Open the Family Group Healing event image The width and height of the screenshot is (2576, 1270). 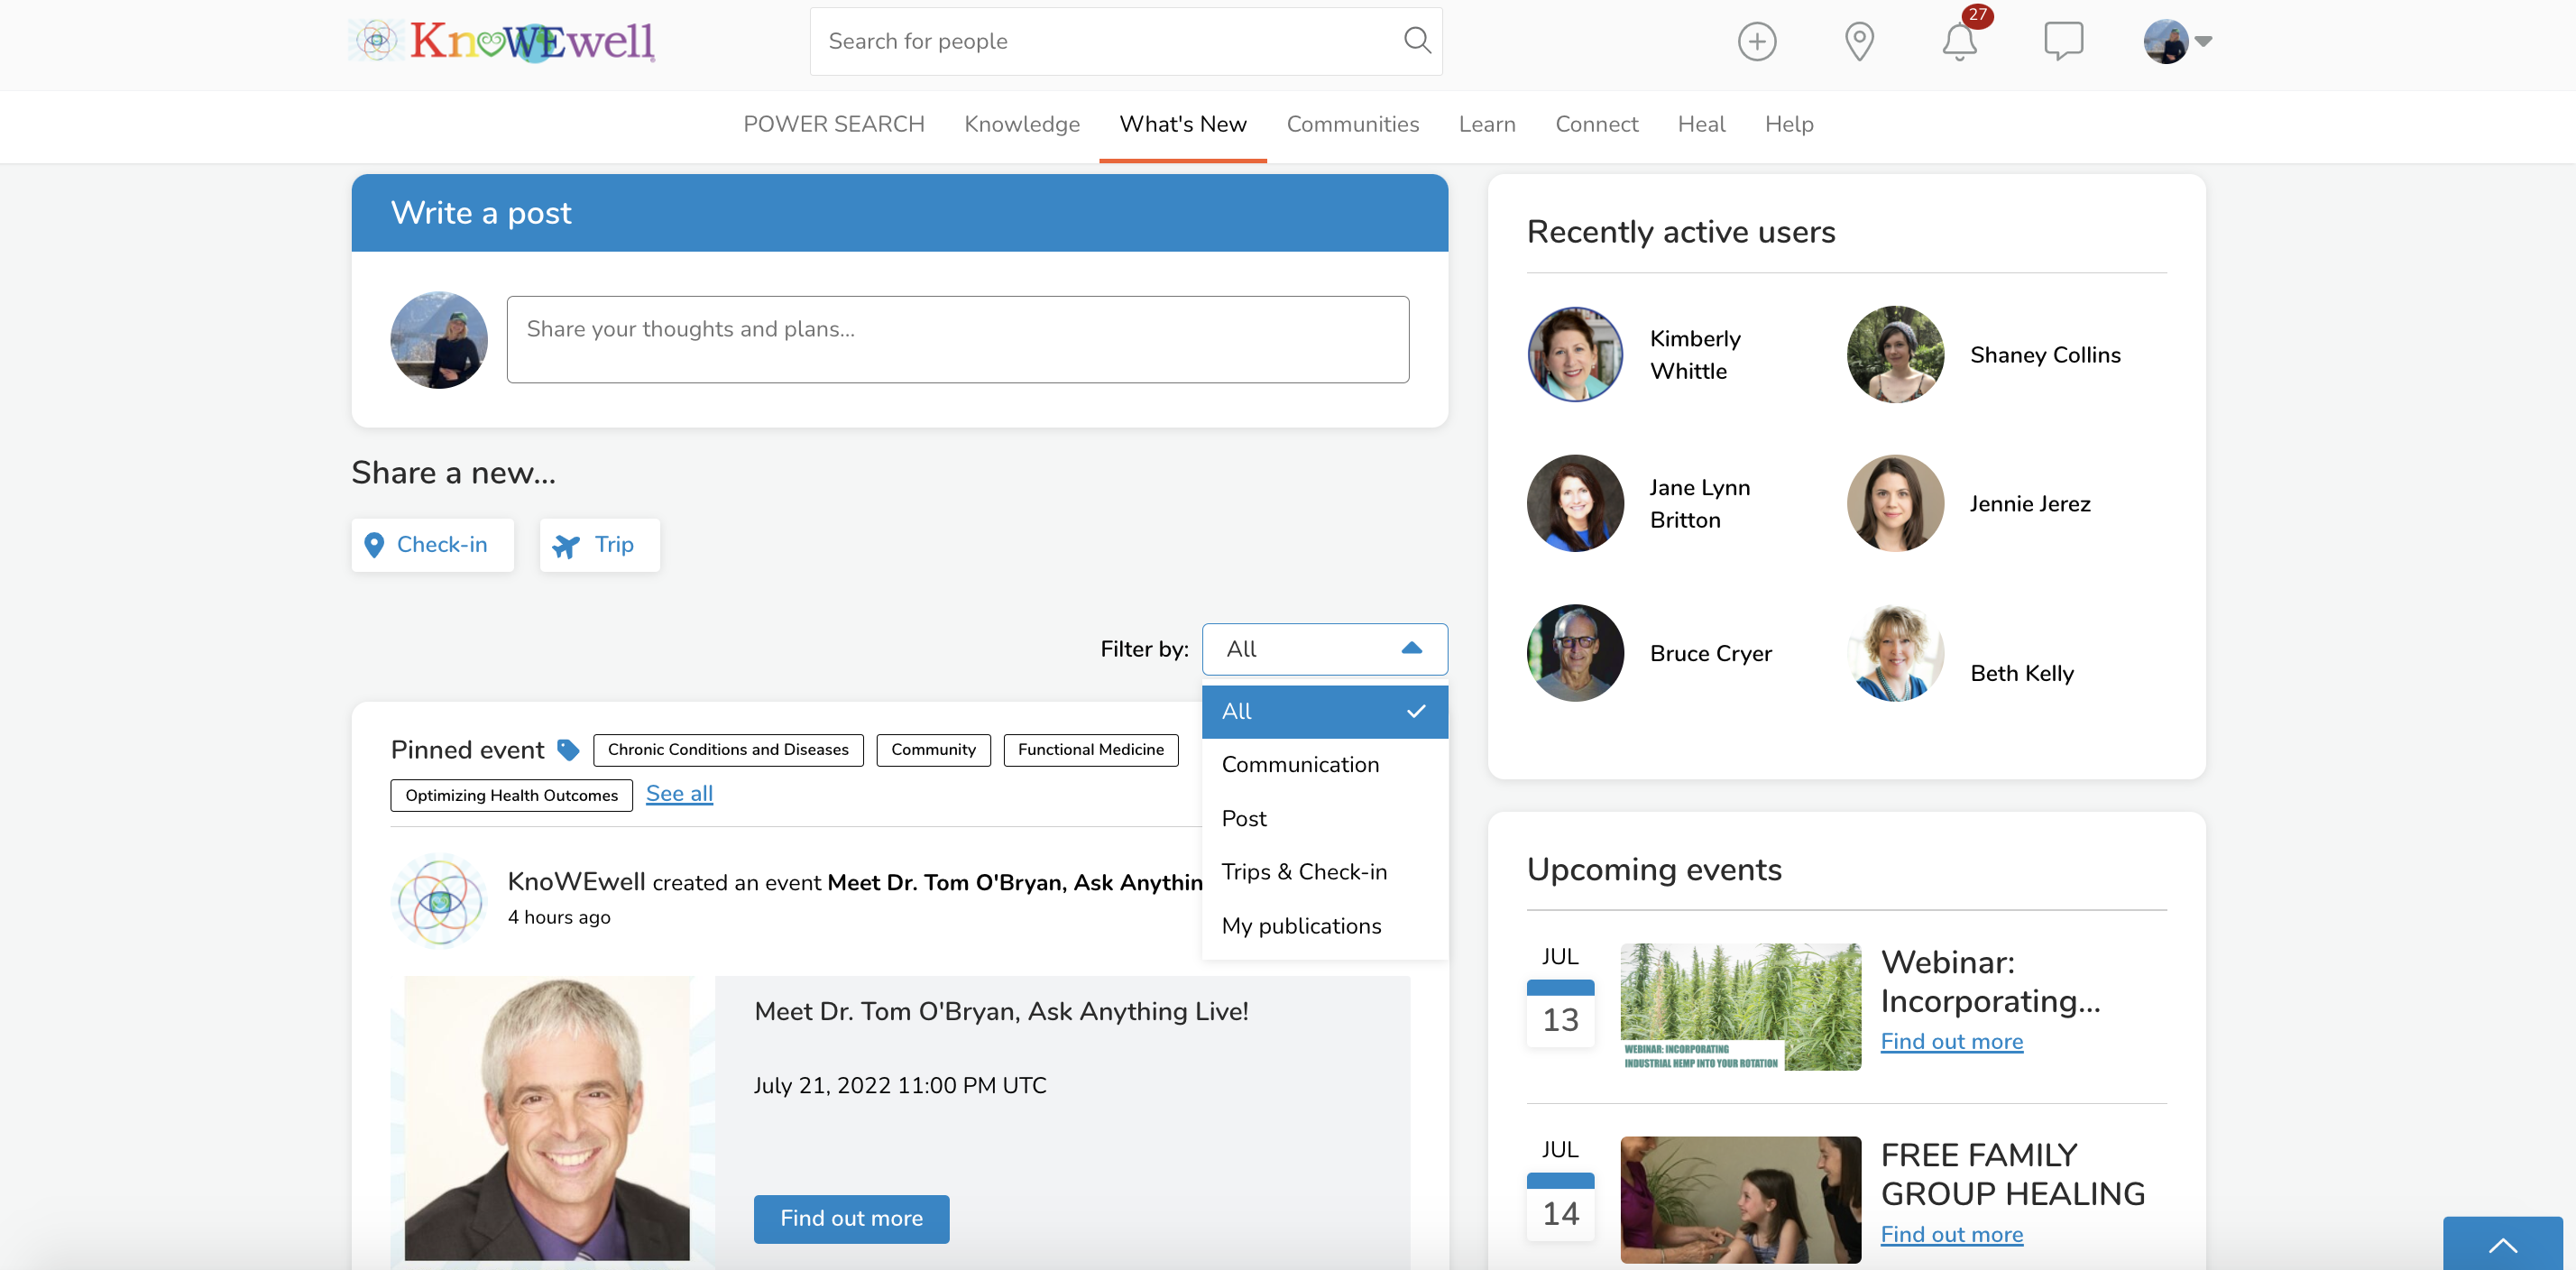point(1740,1199)
